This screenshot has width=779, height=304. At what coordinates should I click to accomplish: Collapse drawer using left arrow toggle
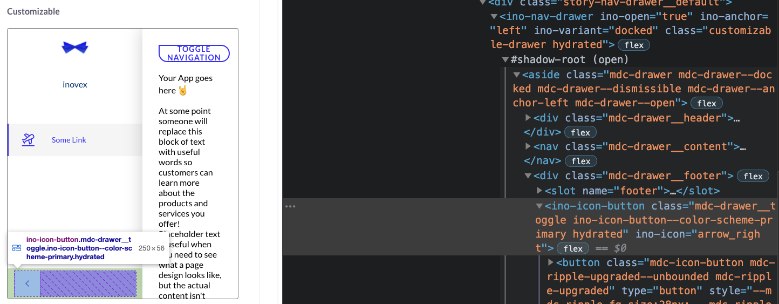pos(27,283)
